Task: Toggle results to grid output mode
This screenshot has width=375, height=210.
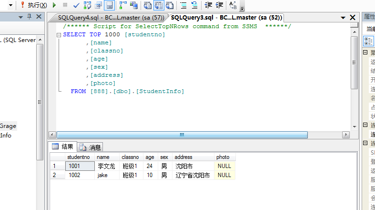Action: [x=158, y=5]
